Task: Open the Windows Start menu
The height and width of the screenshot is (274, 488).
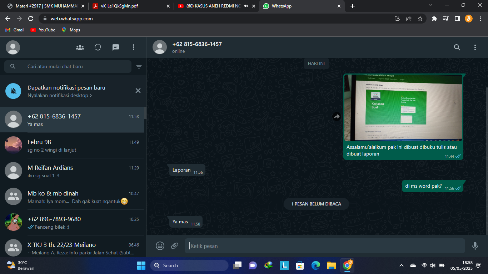Action: [x=141, y=265]
